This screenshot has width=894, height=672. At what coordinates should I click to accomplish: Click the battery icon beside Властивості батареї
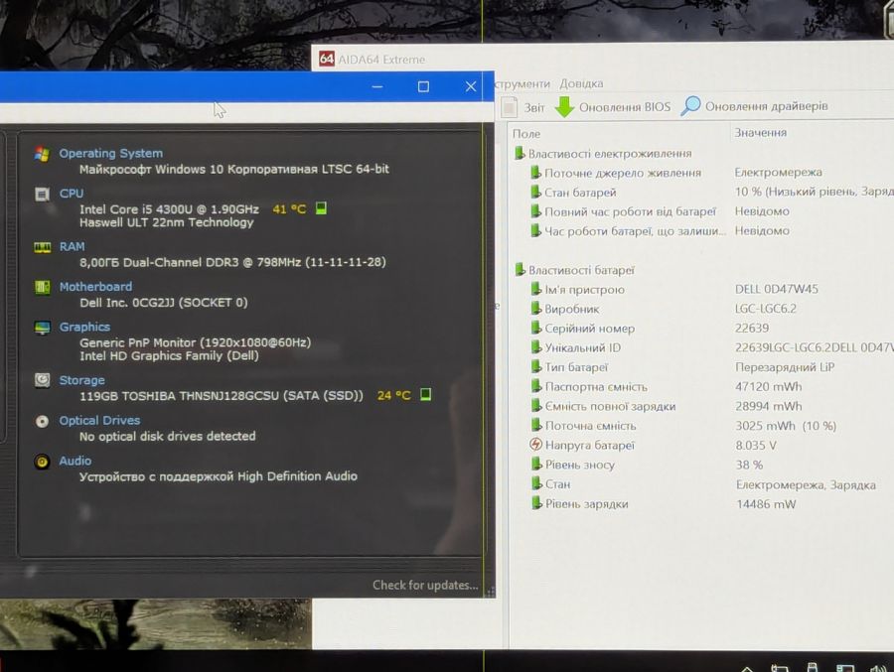click(x=520, y=269)
